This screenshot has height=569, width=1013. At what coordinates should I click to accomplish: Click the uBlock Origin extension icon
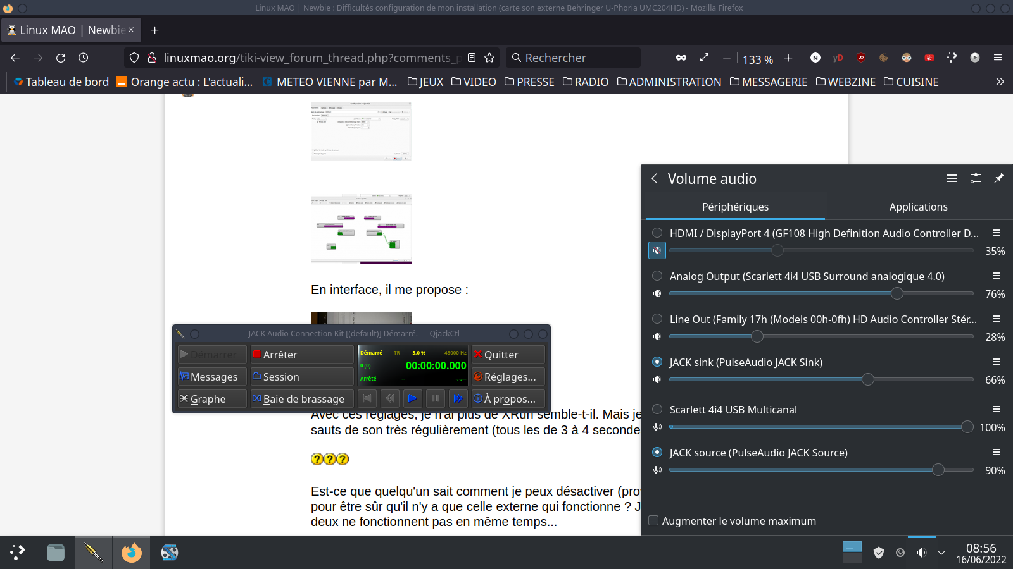[861, 58]
